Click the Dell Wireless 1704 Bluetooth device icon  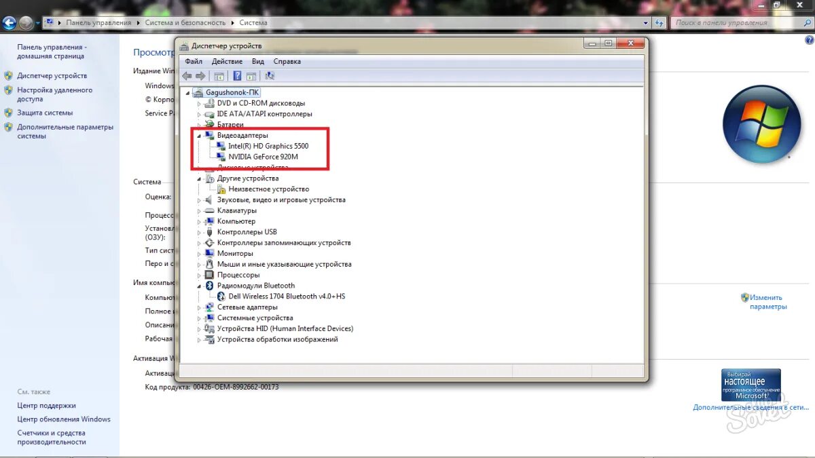[x=221, y=297]
